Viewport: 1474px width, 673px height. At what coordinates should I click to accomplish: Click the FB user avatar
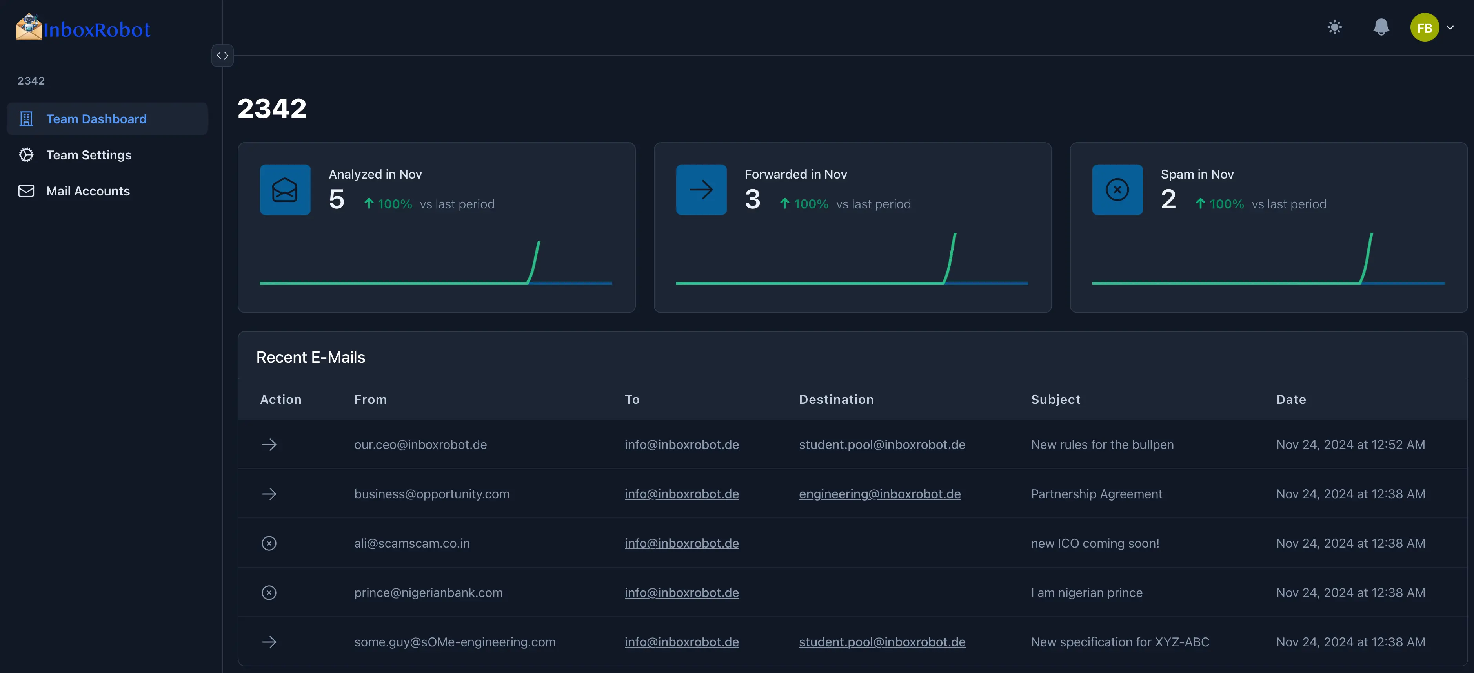pos(1424,27)
